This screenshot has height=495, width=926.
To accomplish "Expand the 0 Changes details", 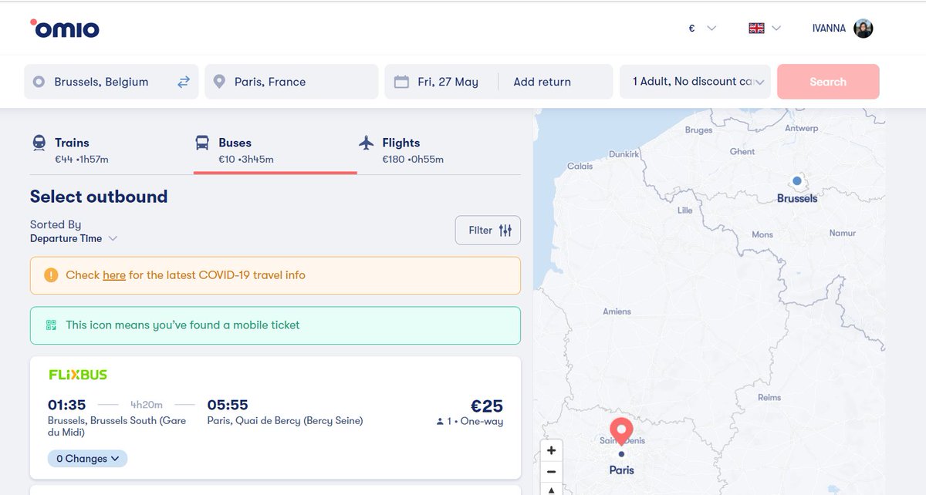I will click(87, 459).
